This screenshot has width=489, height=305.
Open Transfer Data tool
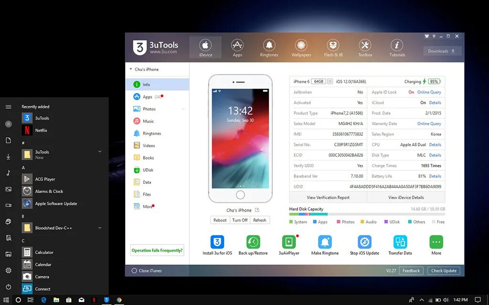pyautogui.click(x=400, y=245)
